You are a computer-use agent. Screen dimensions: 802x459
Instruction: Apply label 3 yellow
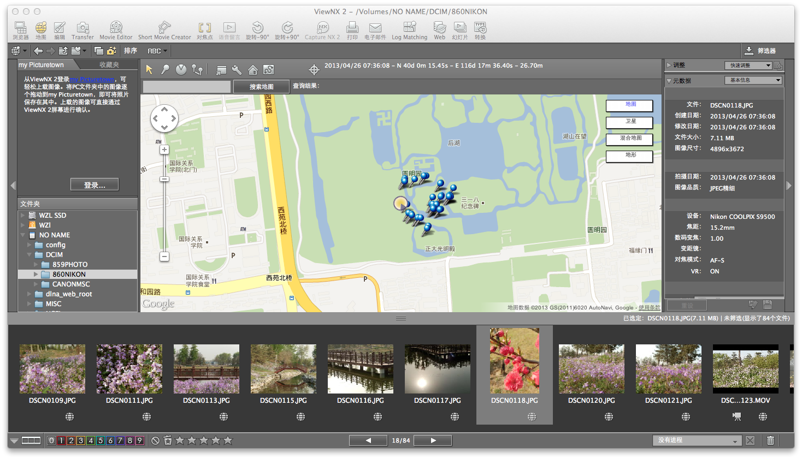[x=81, y=440]
